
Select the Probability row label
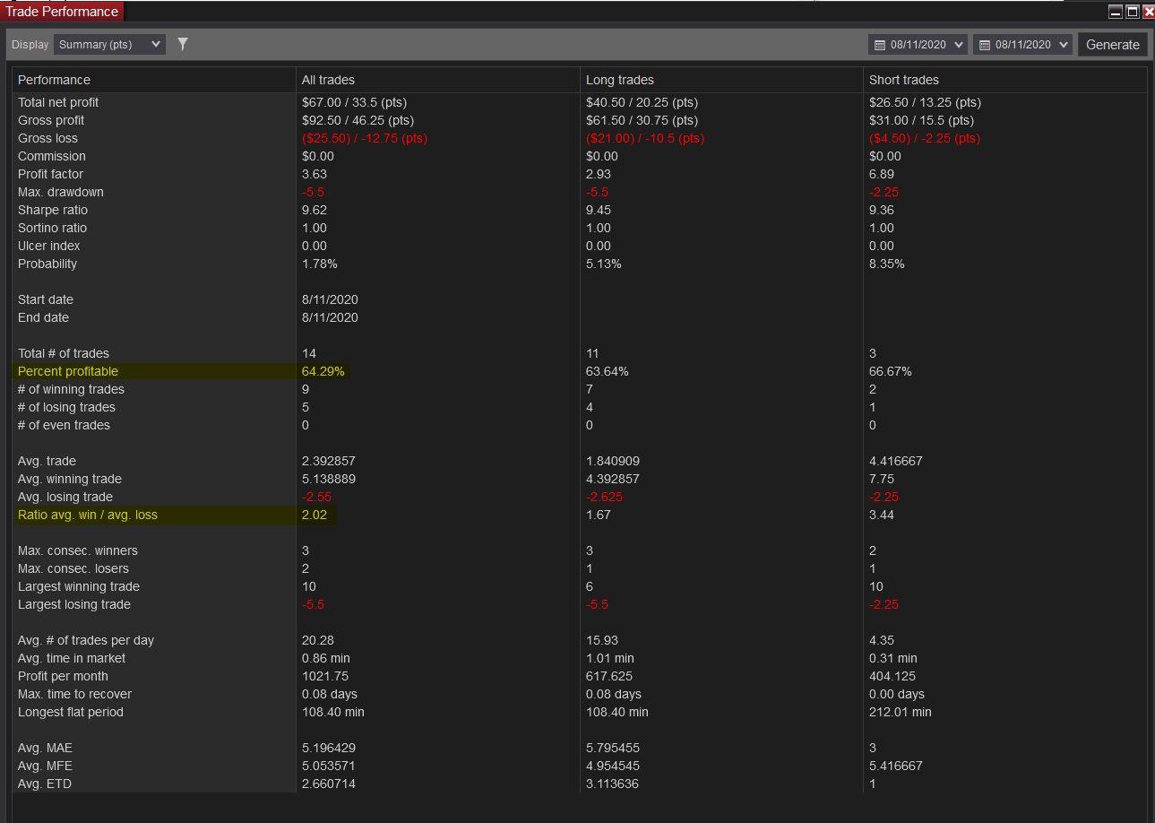47,264
